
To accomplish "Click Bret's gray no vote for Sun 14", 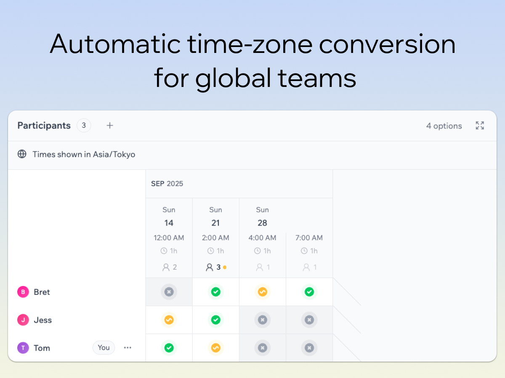I will pyautogui.click(x=169, y=291).
